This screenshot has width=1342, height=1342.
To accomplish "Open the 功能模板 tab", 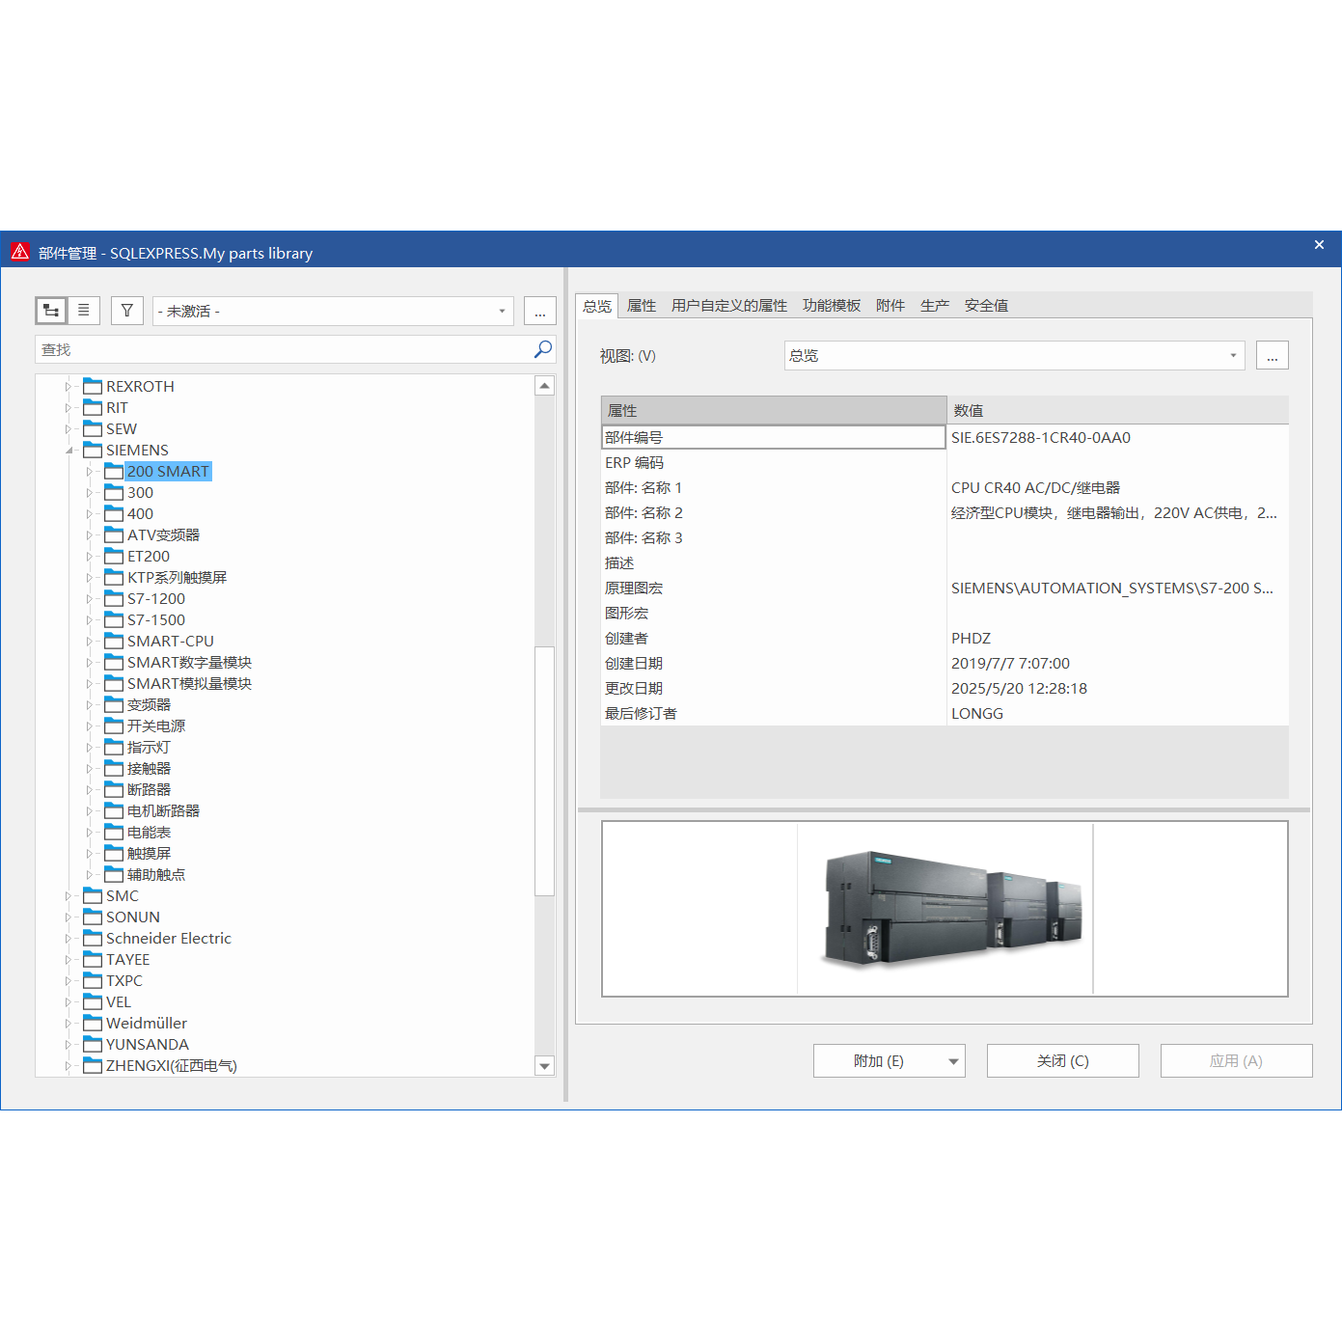I will coord(832,305).
